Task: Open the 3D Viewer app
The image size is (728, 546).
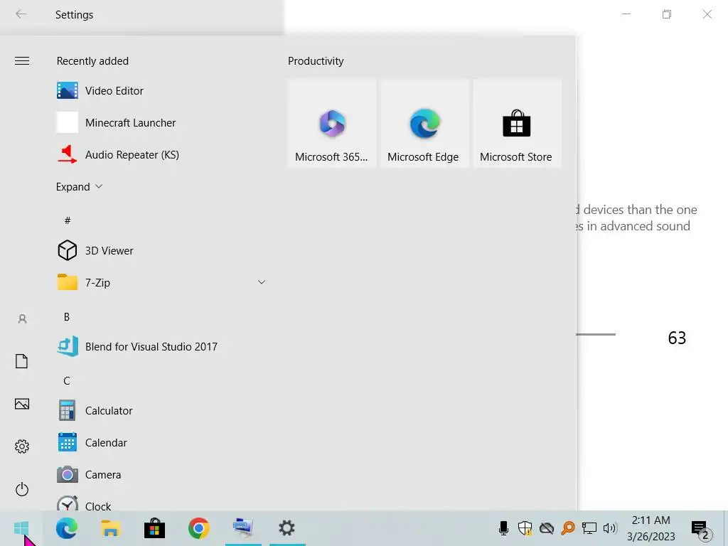Action: pos(160,251)
